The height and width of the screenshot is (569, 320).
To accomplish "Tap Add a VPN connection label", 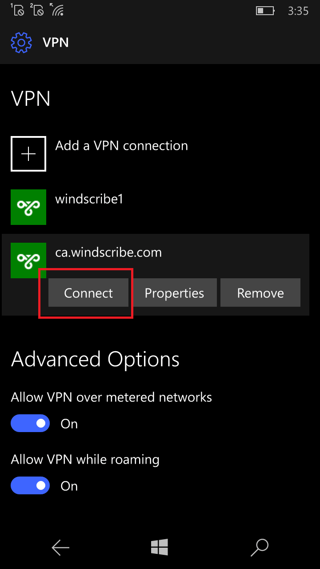I will pos(121,145).
